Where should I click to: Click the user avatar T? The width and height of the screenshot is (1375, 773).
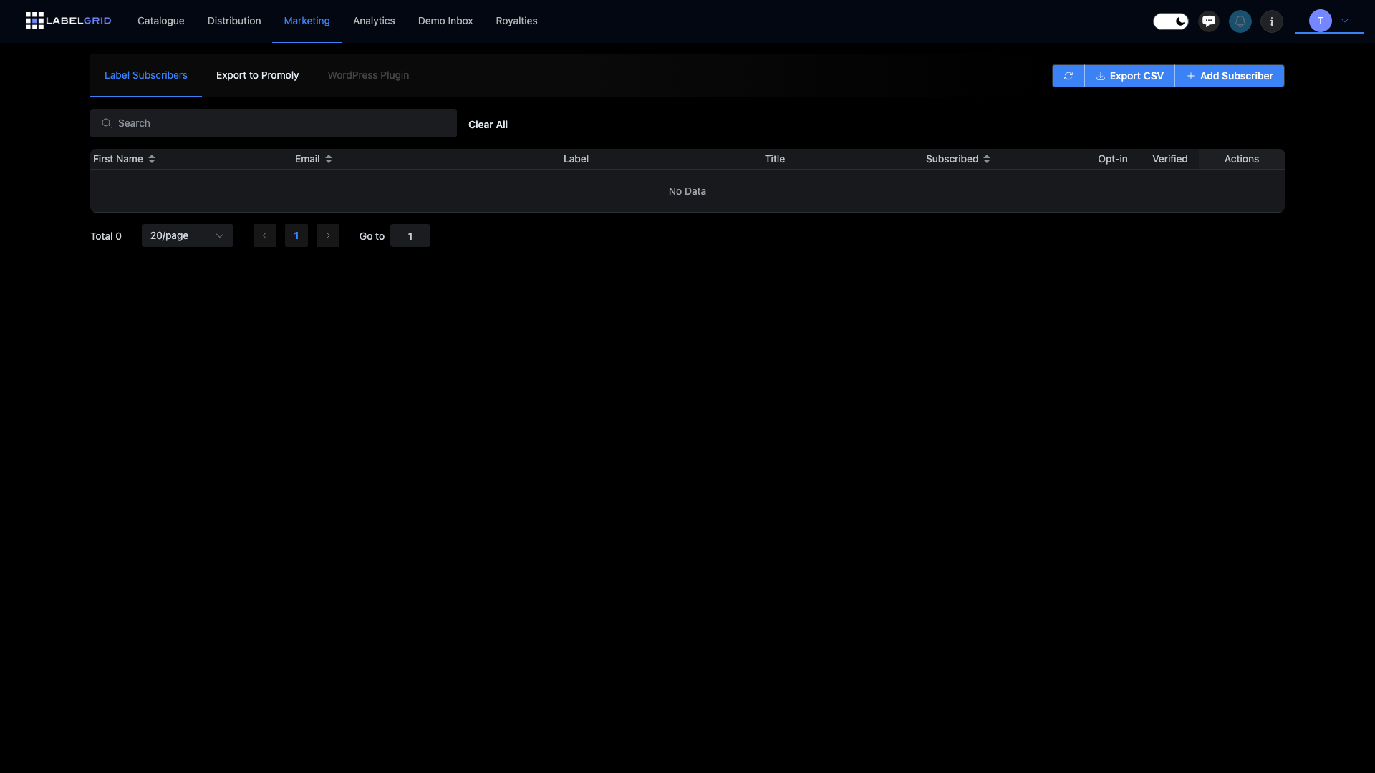point(1320,21)
